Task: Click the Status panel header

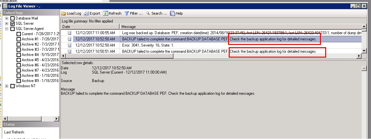Action: click(x=31, y=124)
